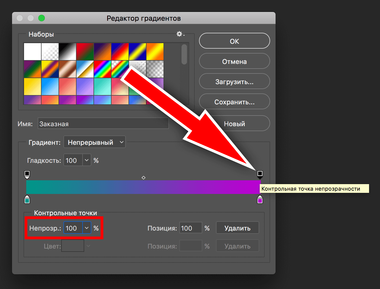
Task: Click the presets list scrollbar
Action: coord(185,55)
